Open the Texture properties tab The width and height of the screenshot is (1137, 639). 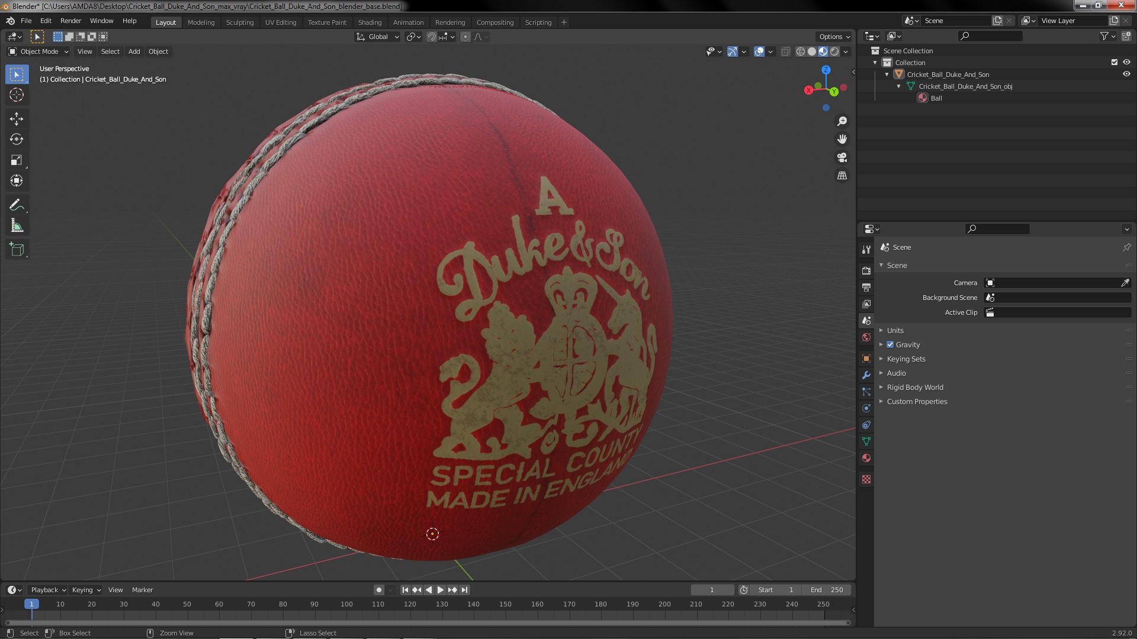[x=866, y=479]
